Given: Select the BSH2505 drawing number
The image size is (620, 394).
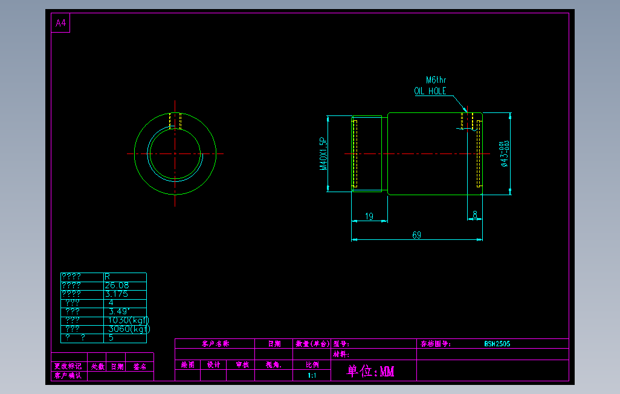Looking at the screenshot, I should point(497,344).
